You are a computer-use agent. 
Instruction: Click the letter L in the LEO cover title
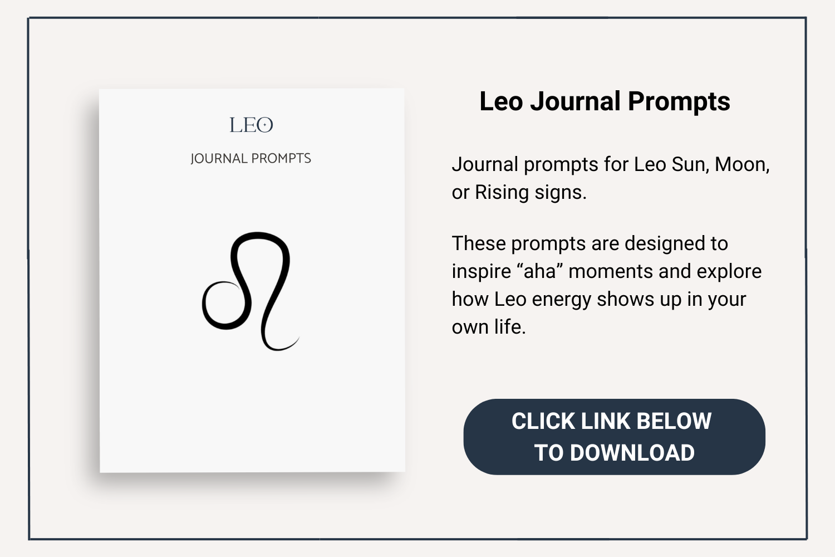[x=236, y=125]
